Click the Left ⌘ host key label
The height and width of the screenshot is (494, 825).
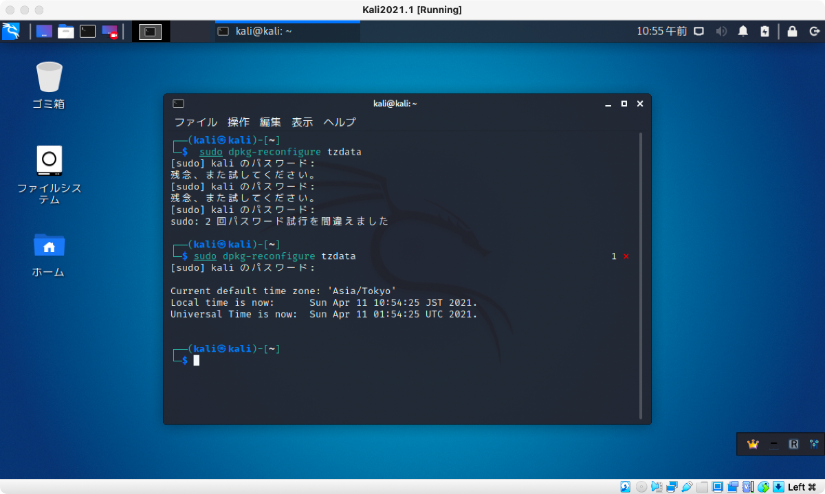point(802,486)
